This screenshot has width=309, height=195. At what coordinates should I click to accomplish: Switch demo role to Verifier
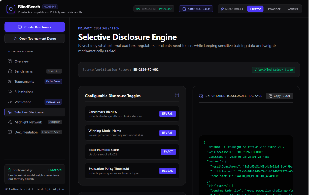pyautogui.click(x=292, y=9)
